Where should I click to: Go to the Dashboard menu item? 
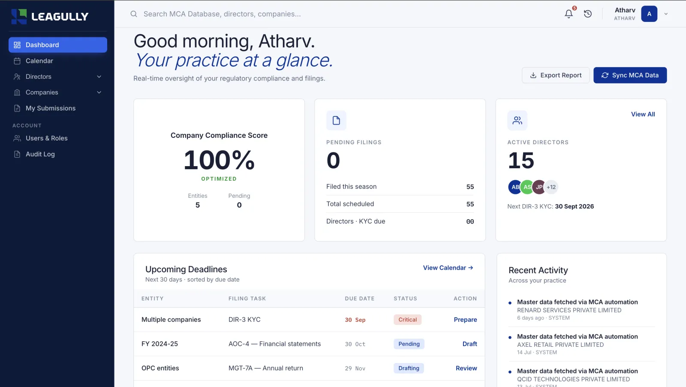pyautogui.click(x=58, y=45)
